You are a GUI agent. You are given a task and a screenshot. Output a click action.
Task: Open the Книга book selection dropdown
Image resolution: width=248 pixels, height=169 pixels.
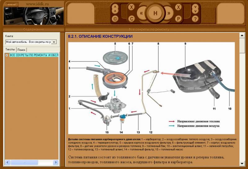click(54, 42)
